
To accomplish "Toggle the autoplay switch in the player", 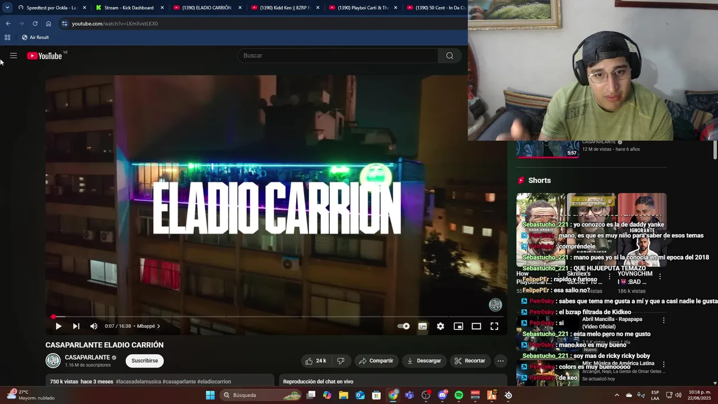I will point(403,326).
